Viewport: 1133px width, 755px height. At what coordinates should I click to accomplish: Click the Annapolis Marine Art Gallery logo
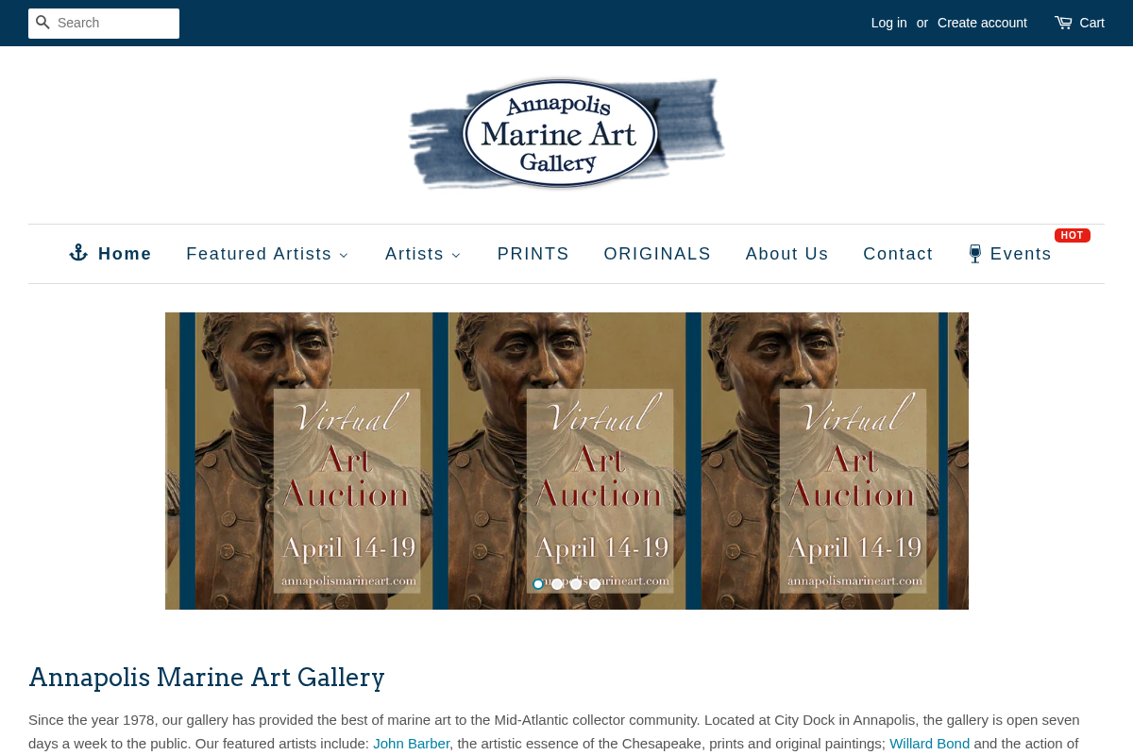(x=566, y=132)
